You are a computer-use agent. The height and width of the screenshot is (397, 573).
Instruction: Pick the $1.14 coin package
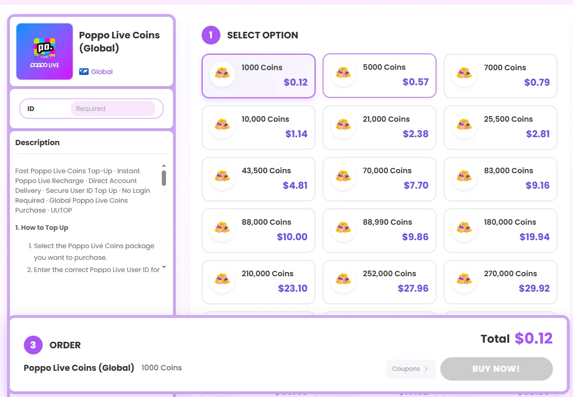pos(258,127)
